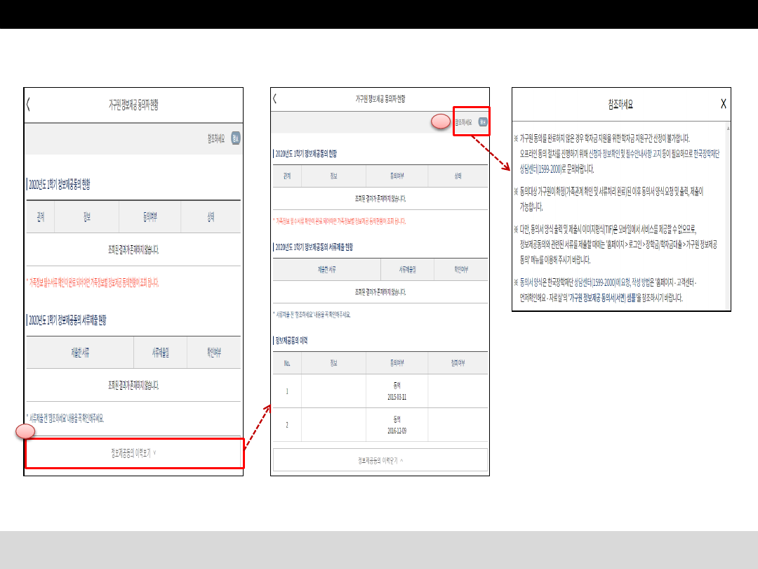This screenshot has height=569, width=758.
Task: Click the red circle marker beside 참조하세요
Action: click(x=440, y=122)
